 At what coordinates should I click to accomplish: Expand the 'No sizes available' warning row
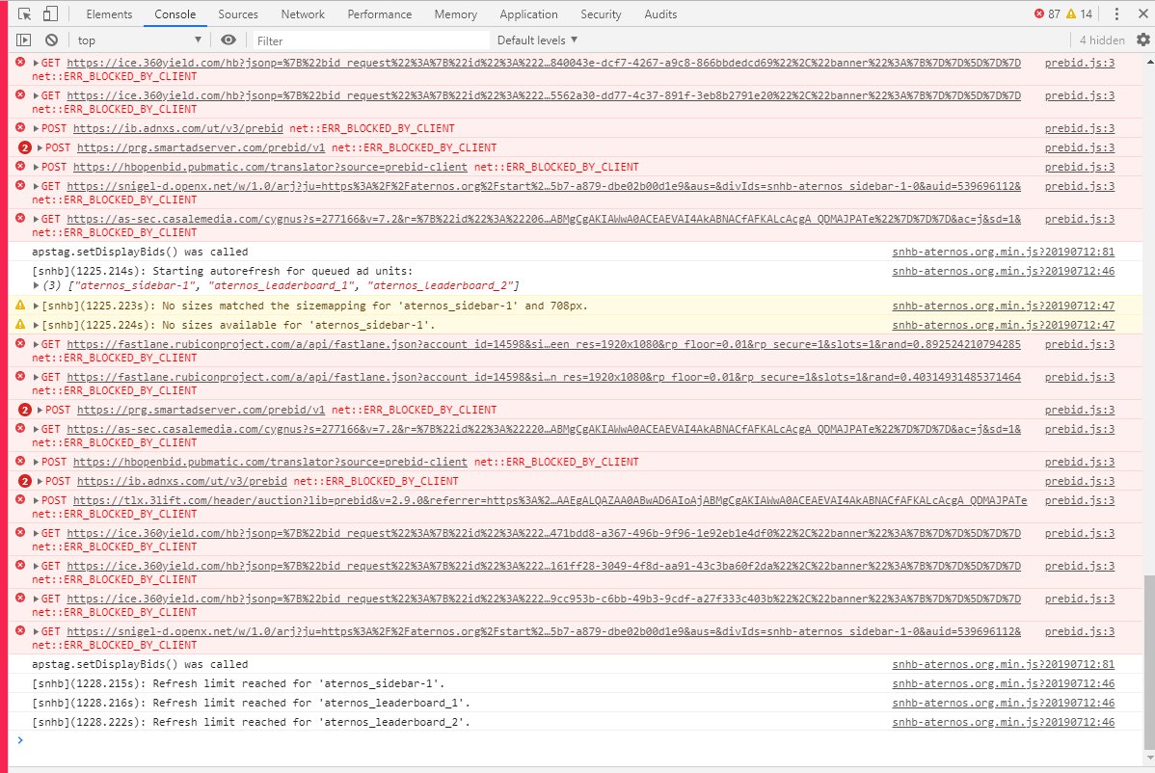pyautogui.click(x=36, y=325)
